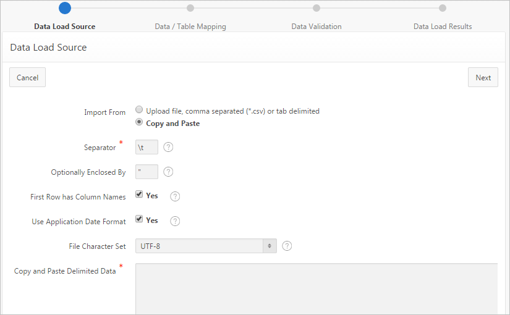The width and height of the screenshot is (510, 315).
Task: Proceed with the Next button
Action: tap(483, 77)
